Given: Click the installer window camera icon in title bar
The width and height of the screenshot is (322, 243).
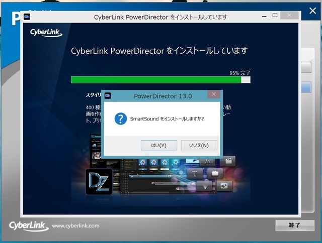Looking at the screenshot, I should point(27,17).
